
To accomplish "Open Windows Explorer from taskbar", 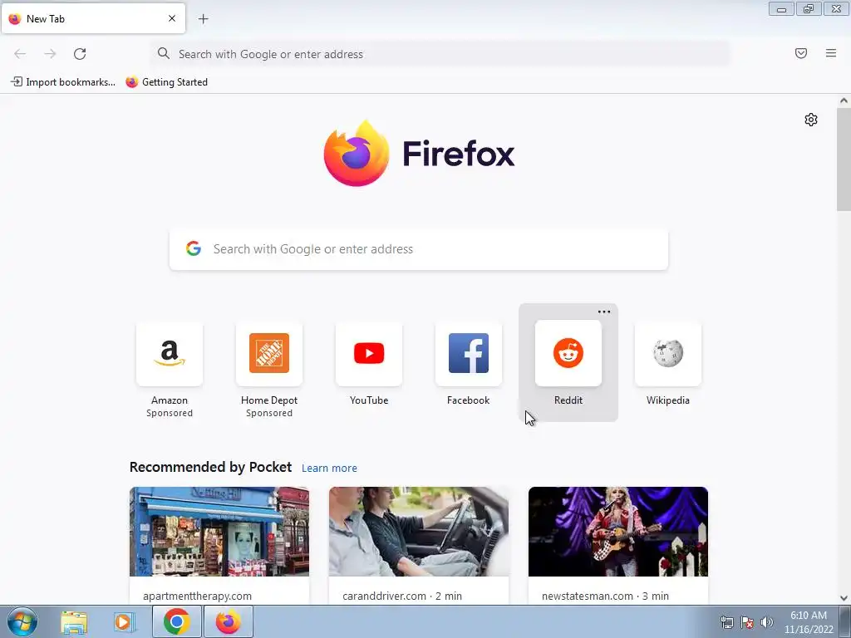I will 74,621.
